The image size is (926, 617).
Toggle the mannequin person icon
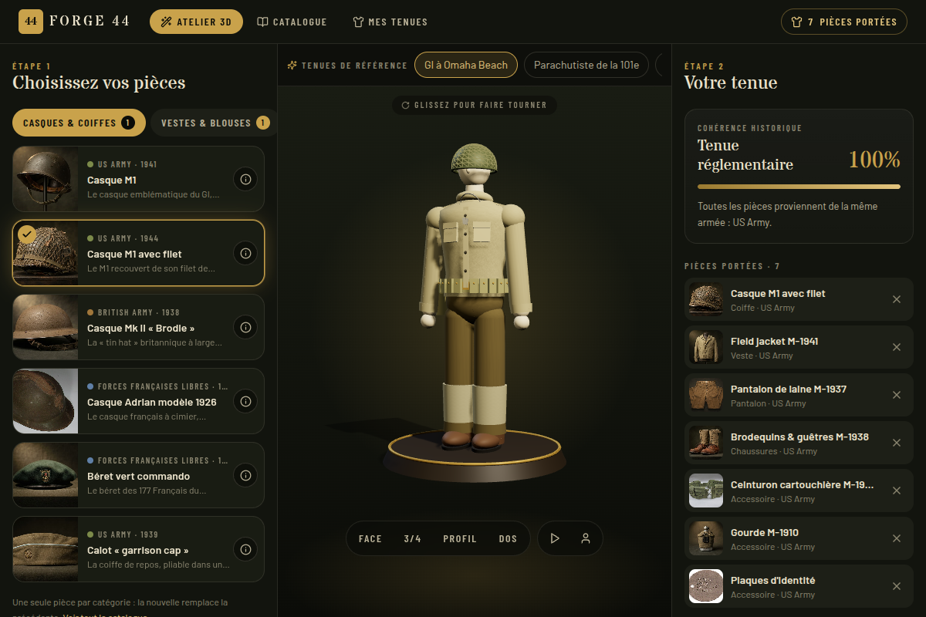[x=586, y=538]
